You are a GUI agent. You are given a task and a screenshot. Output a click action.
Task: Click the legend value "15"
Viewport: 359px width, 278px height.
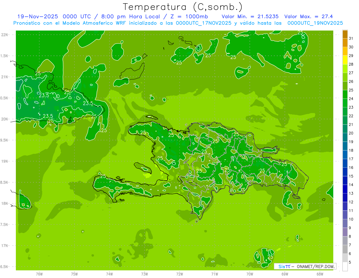351,176
